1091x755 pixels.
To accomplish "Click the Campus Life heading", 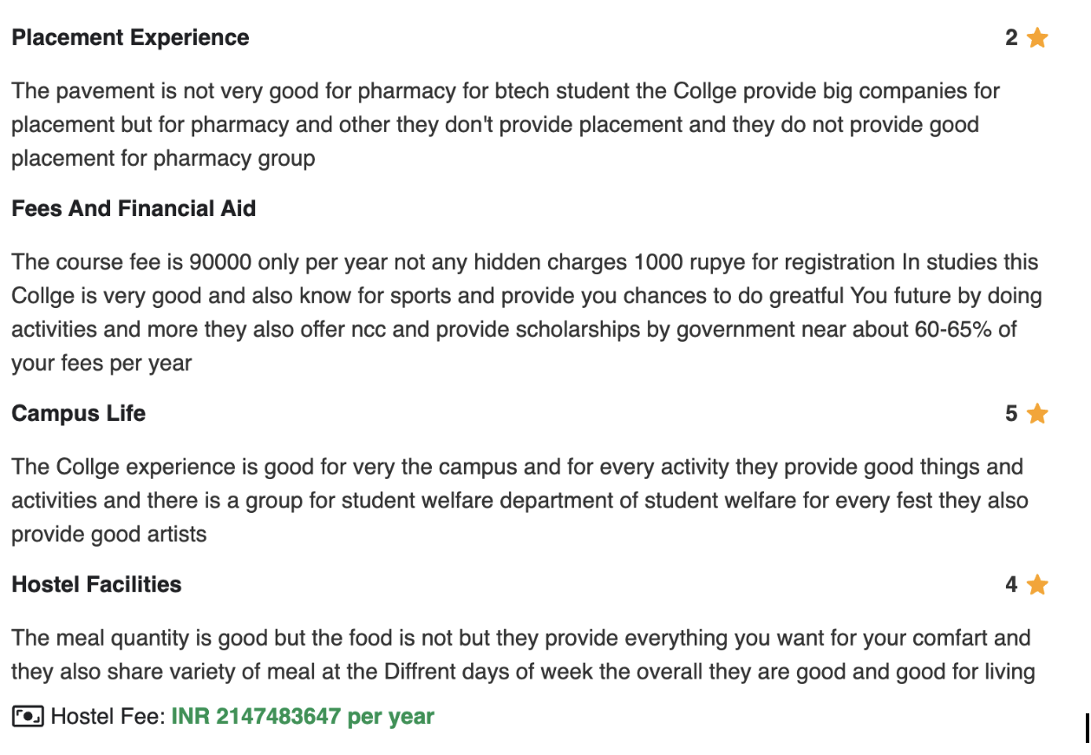I will coord(78,414).
